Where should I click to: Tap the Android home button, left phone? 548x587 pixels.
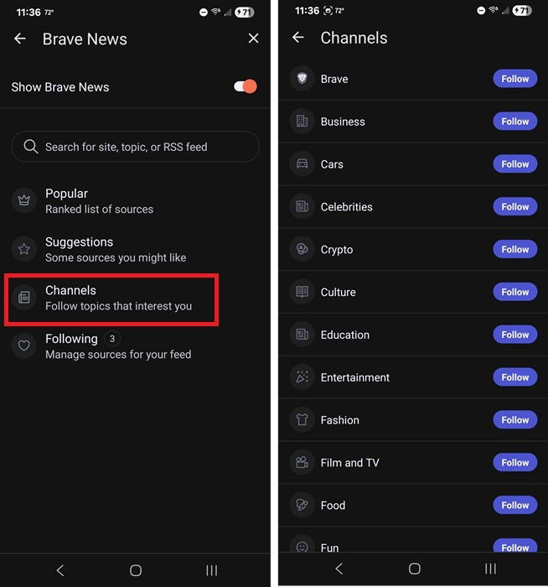136,570
